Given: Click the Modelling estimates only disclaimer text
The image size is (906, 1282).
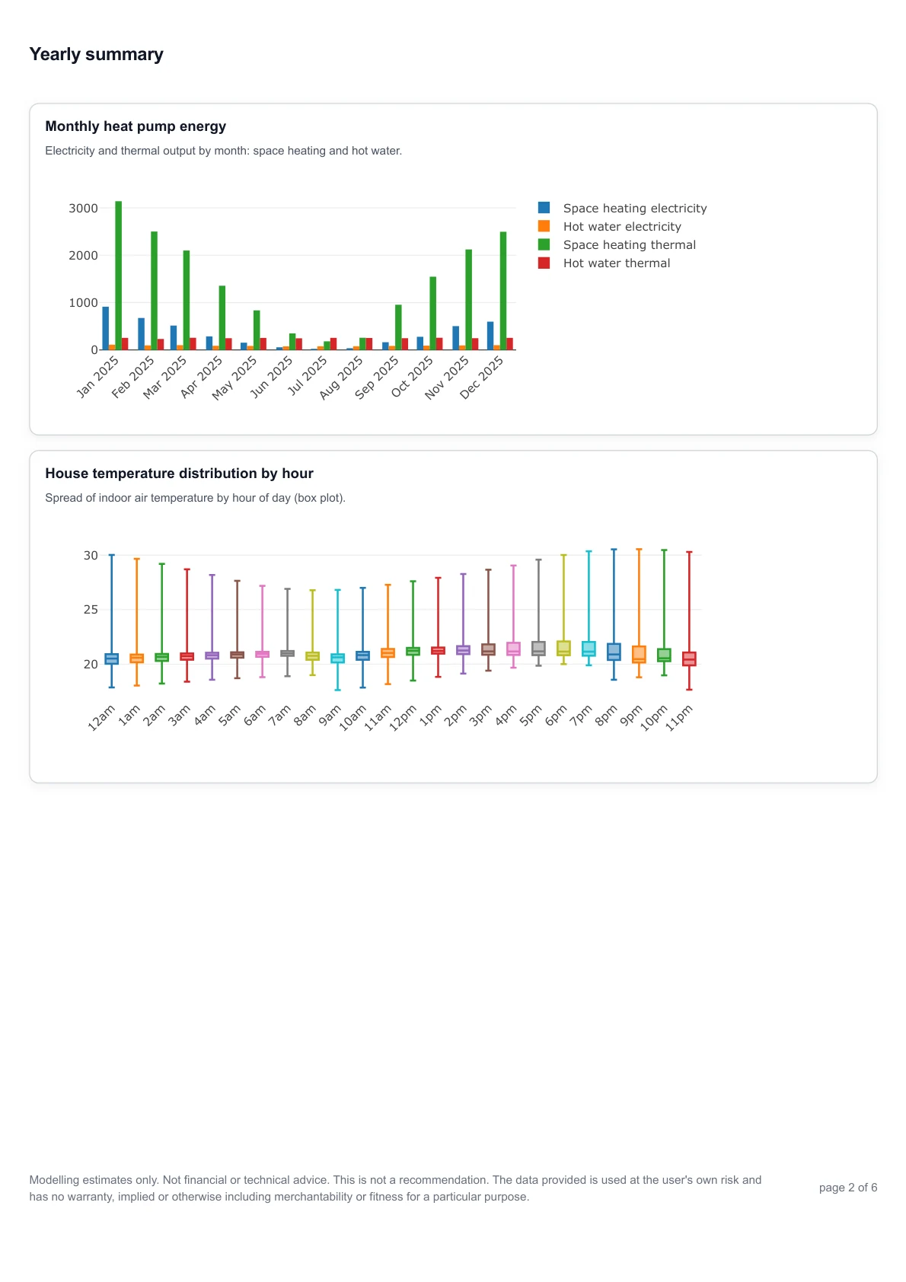Looking at the screenshot, I should coord(395,1188).
